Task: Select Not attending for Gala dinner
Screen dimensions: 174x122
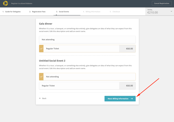Action: (x=87, y=40)
